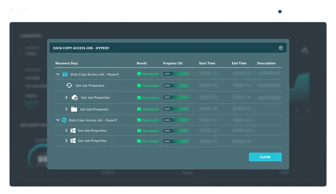Select Data Copy Access Job - HyperV text beside checkmark icon
The width and height of the screenshot is (336, 194).
(x=95, y=75)
